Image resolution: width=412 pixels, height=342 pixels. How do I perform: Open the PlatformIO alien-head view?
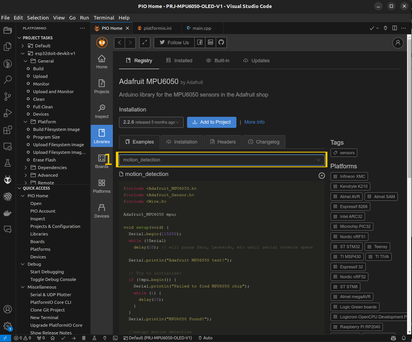(8, 180)
